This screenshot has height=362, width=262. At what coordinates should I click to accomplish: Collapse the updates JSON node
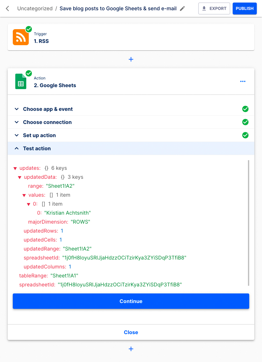pos(15,168)
